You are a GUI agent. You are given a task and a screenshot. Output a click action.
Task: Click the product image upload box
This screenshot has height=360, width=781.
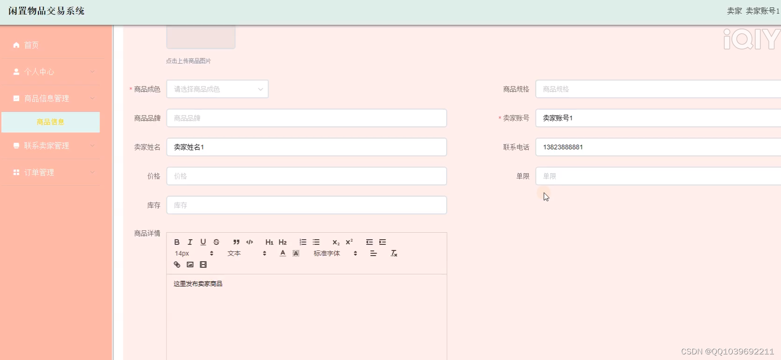tap(201, 37)
